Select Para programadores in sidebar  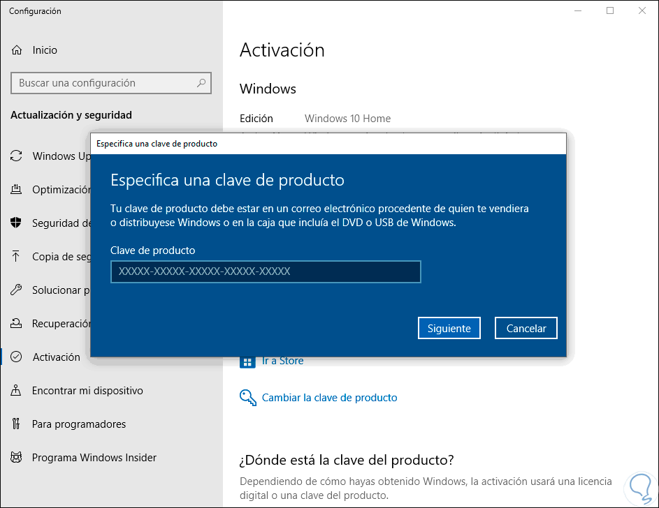tap(79, 424)
